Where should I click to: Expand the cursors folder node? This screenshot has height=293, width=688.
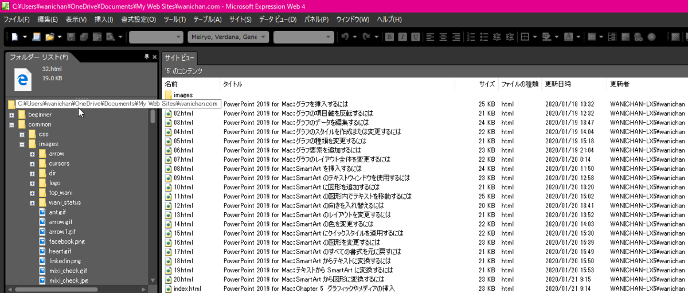tap(32, 163)
